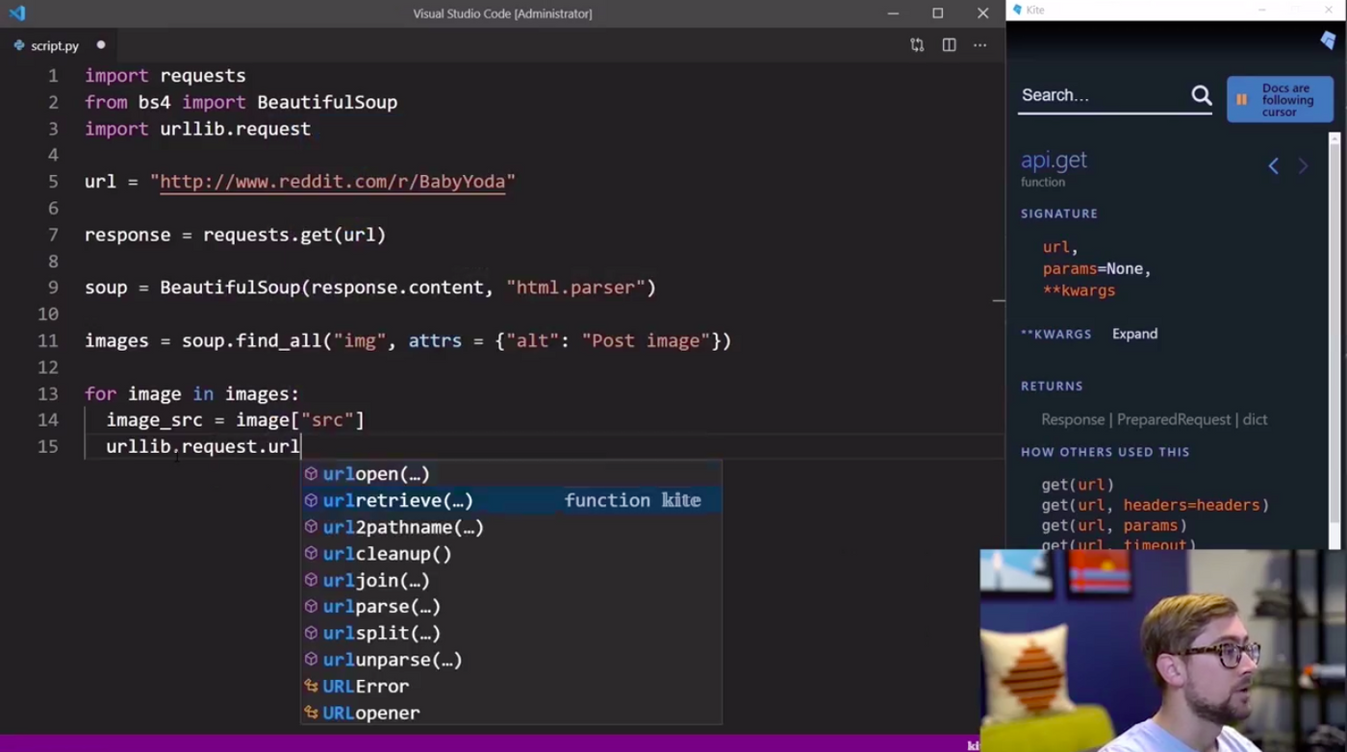Screen dimensions: 1347x752
Task: Go back using Kite's left arrow
Action: click(x=1273, y=166)
